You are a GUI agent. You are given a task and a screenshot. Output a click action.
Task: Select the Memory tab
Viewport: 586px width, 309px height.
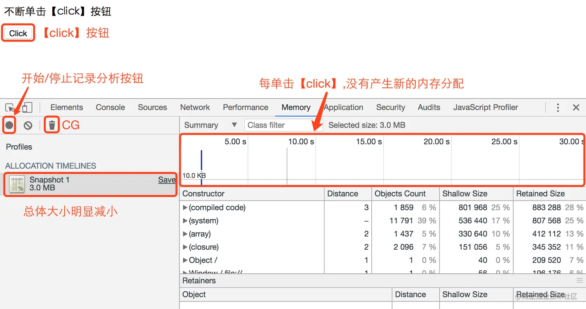coord(296,107)
